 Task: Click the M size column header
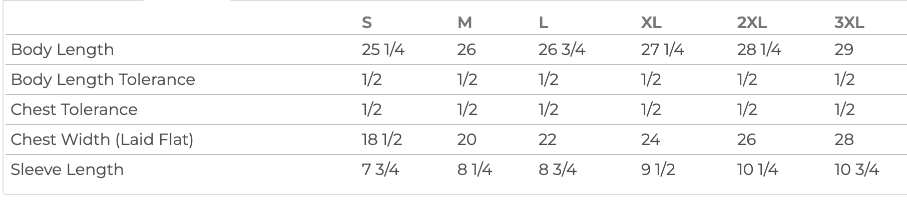tap(465, 22)
